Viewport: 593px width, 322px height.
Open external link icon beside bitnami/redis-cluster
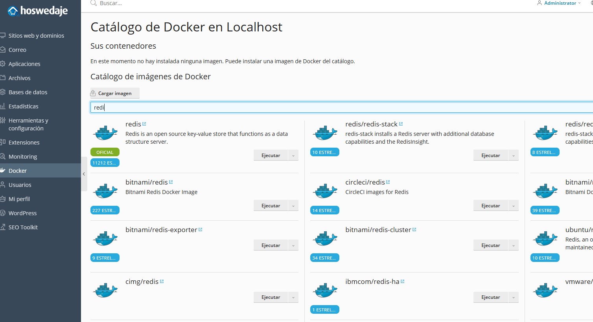click(x=414, y=229)
